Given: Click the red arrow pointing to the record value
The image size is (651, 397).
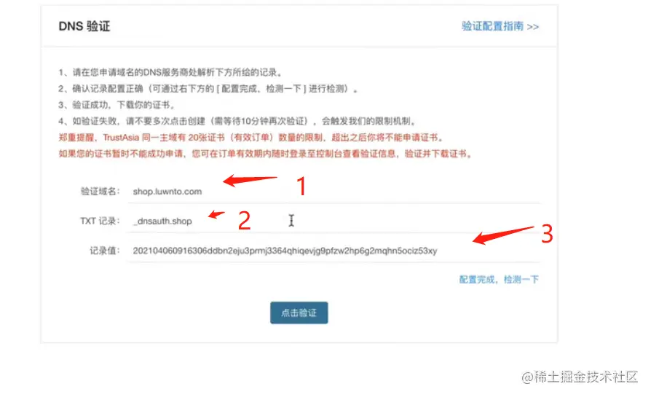Looking at the screenshot, I should click(x=503, y=235).
